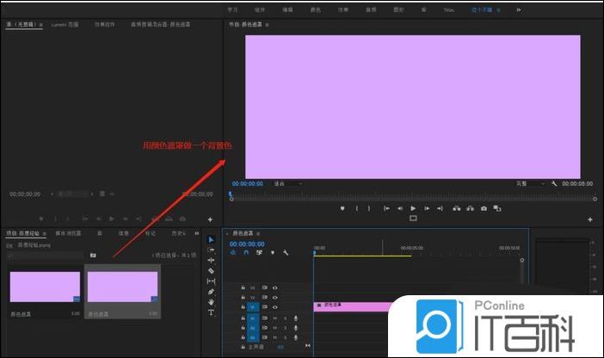This screenshot has width=604, height=358.
Task: Open the Source panel tab menu
Action: point(40,25)
